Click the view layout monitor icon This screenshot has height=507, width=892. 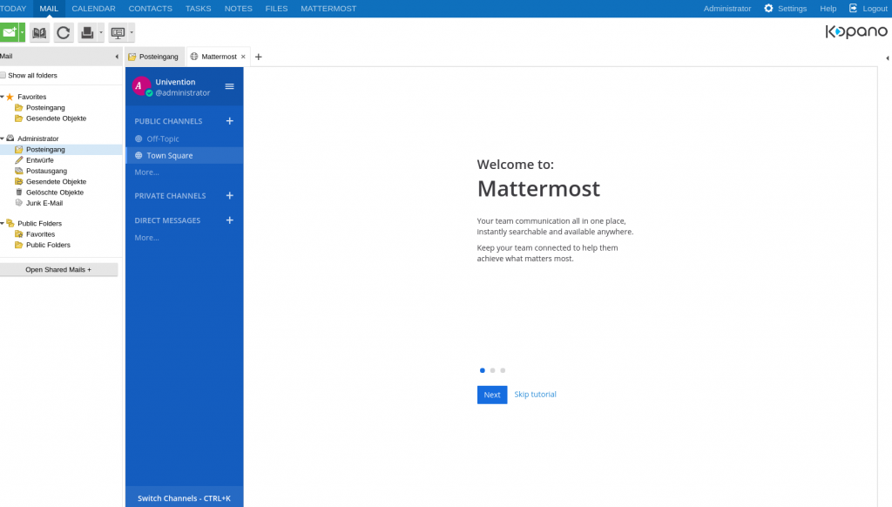118,32
